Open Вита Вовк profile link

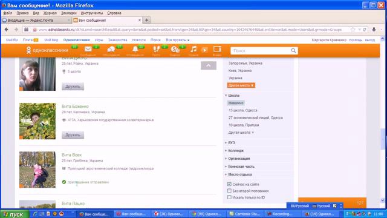[x=71, y=155]
